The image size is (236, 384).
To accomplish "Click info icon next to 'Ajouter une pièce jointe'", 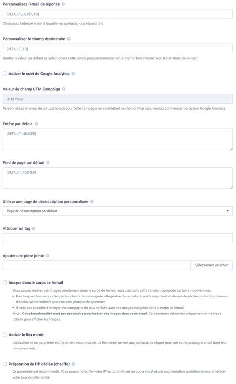I will point(47,255).
